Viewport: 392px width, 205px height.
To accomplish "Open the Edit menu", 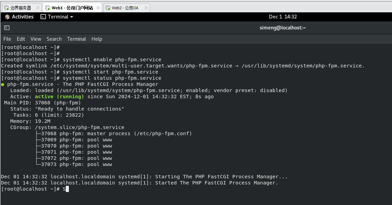I will pos(21,39).
